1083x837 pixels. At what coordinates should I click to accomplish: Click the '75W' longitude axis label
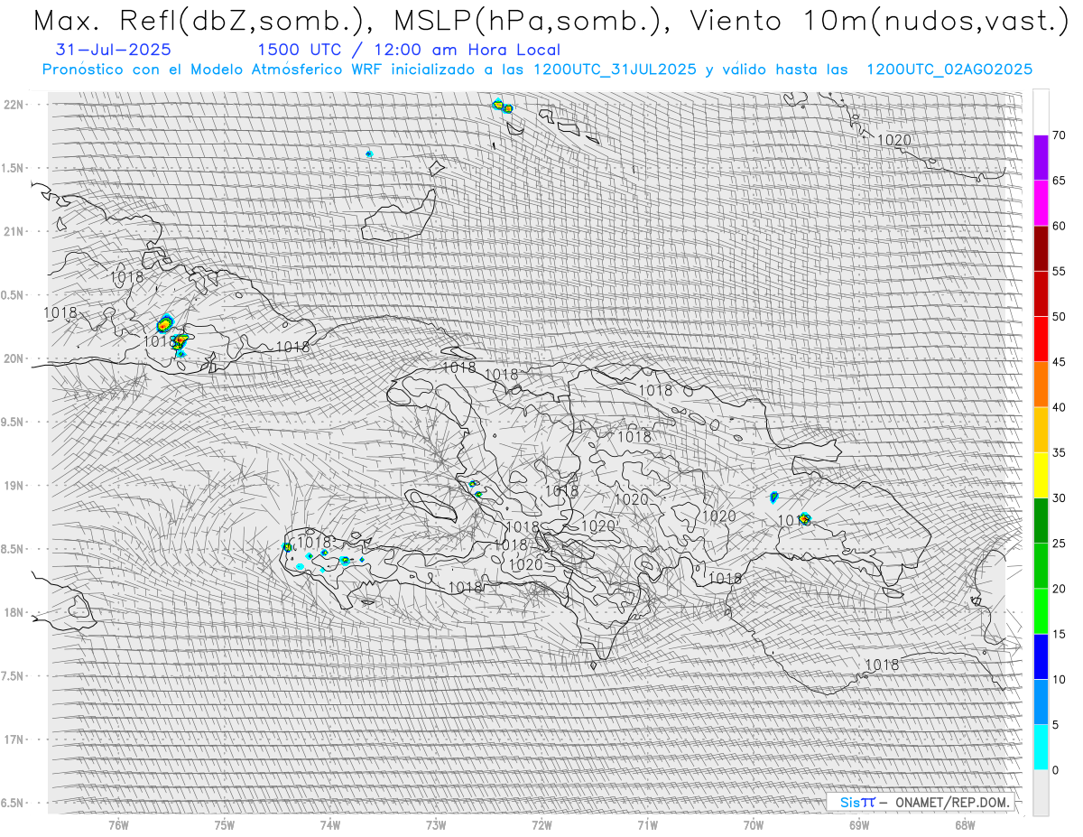pos(224,825)
